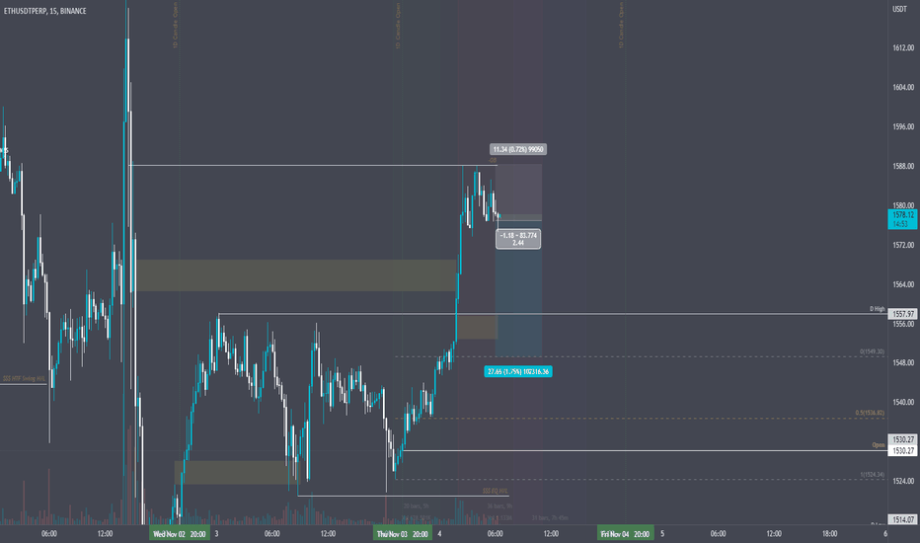Click the D High 1557.97 price tag
The width and height of the screenshot is (920, 543).
903,314
